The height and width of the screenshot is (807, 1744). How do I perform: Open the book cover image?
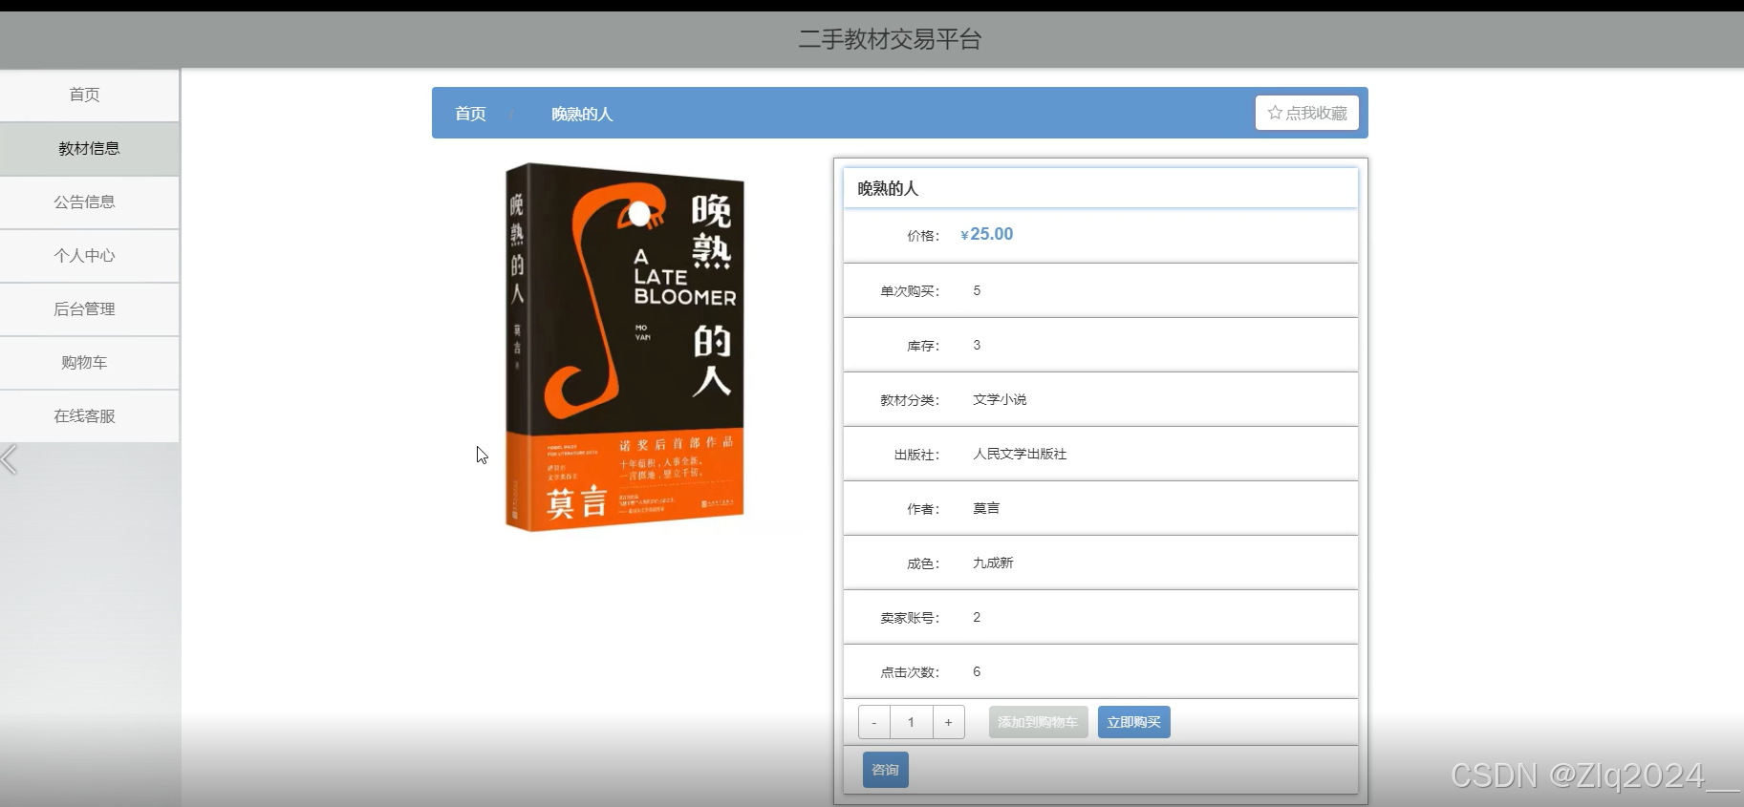[624, 347]
